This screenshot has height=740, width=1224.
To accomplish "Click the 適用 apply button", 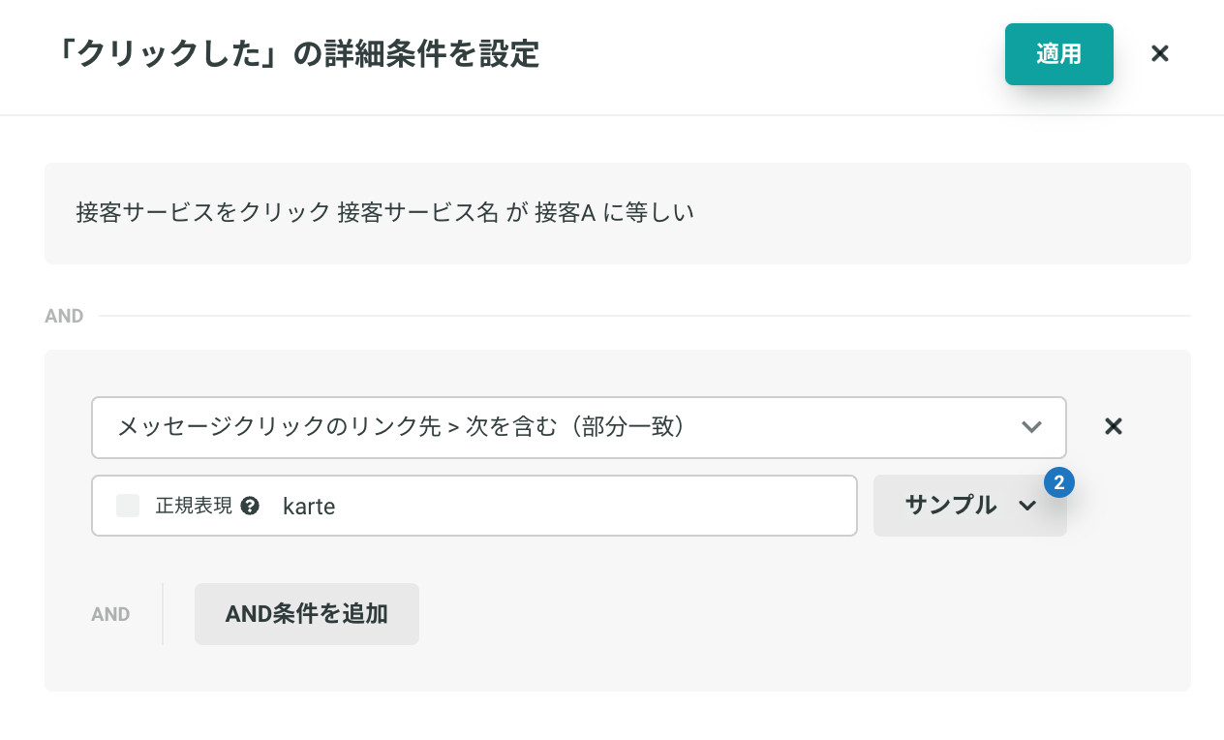I will coord(1058,54).
